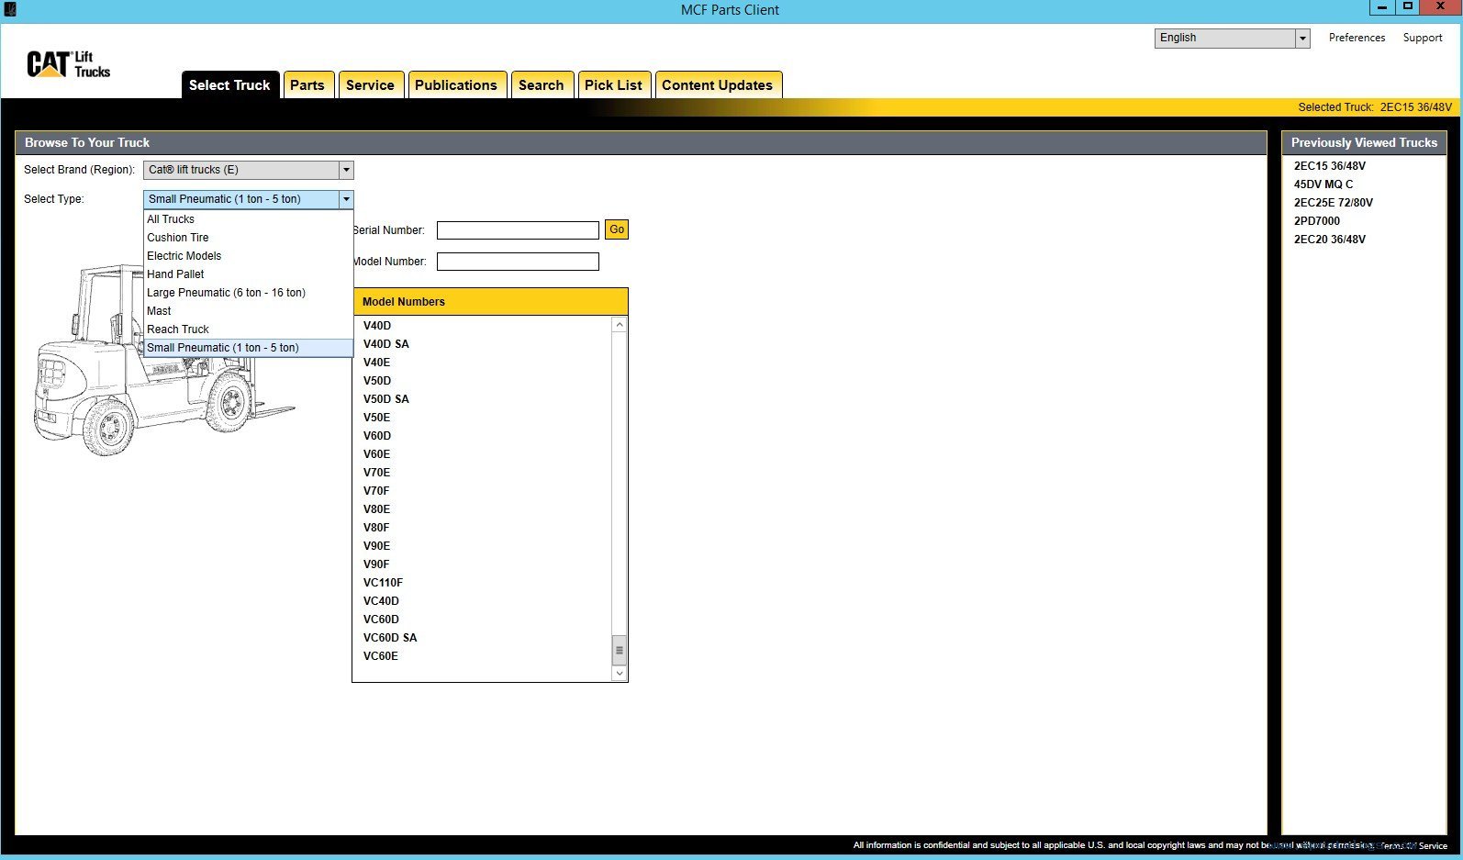The width and height of the screenshot is (1463, 860).
Task: Select model V90F
Action: [x=376, y=564]
